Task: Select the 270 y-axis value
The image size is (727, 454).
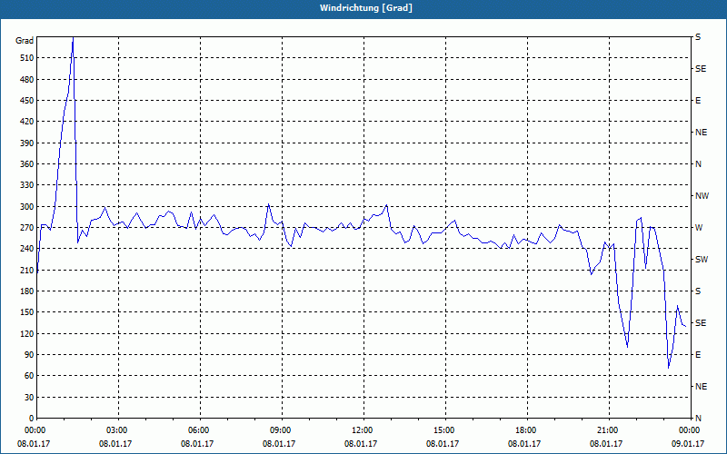Action: (x=27, y=228)
